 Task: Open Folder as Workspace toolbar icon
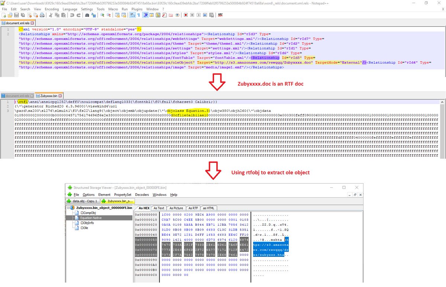pyautogui.click(x=171, y=15)
